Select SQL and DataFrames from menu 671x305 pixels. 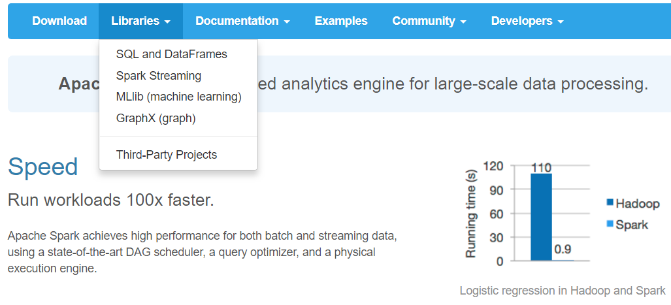[x=172, y=54]
